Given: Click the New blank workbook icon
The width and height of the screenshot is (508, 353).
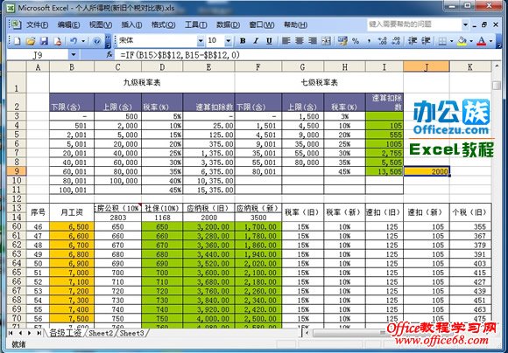Looking at the screenshot, I should [x=17, y=41].
